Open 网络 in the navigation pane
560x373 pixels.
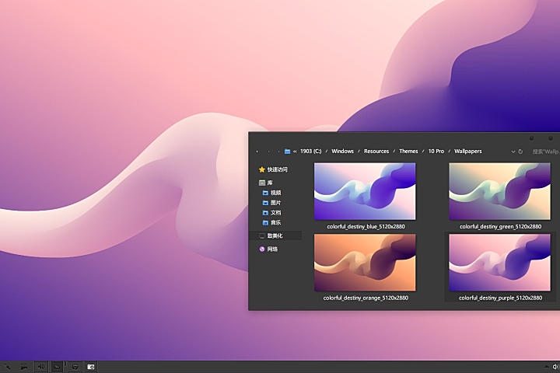coord(272,249)
